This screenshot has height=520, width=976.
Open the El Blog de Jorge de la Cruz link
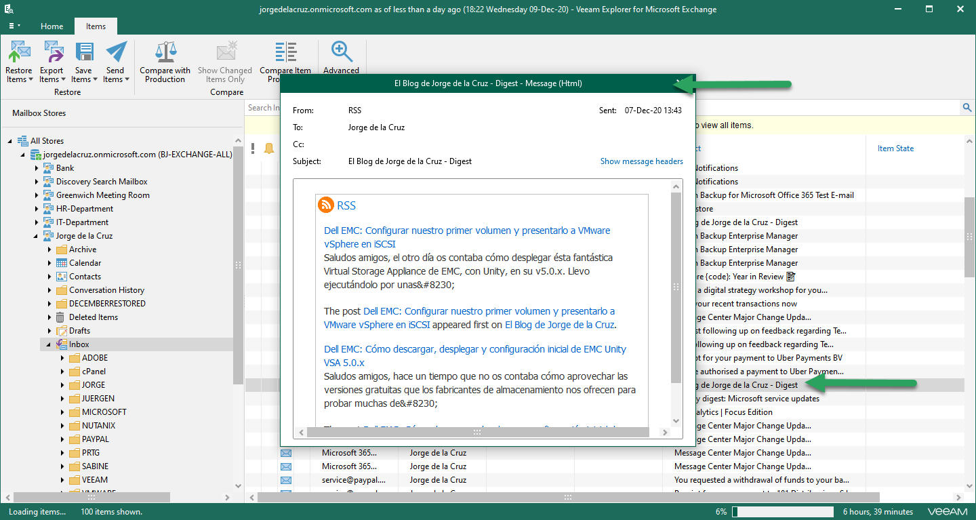[x=559, y=325]
